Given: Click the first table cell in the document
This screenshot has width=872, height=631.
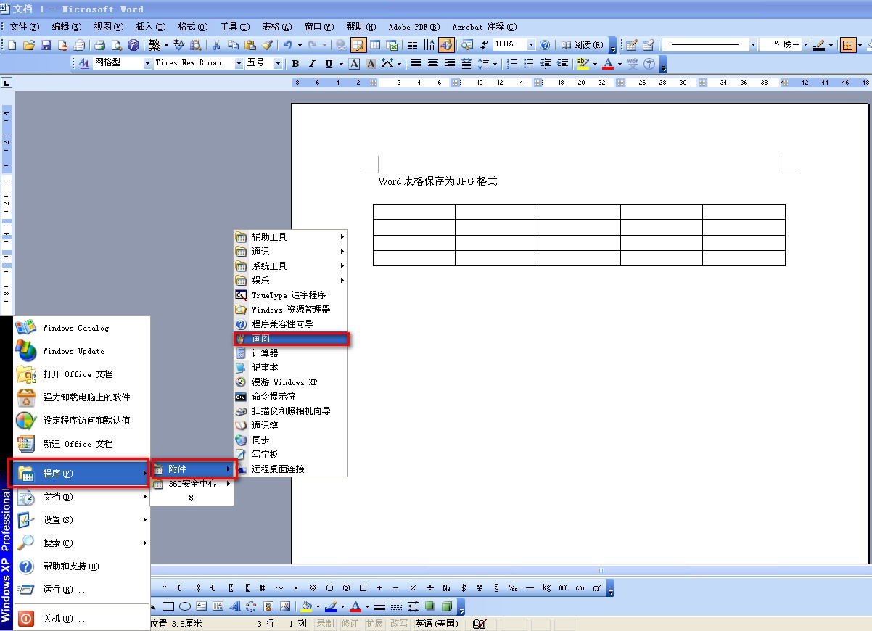Looking at the screenshot, I should pos(414,212).
